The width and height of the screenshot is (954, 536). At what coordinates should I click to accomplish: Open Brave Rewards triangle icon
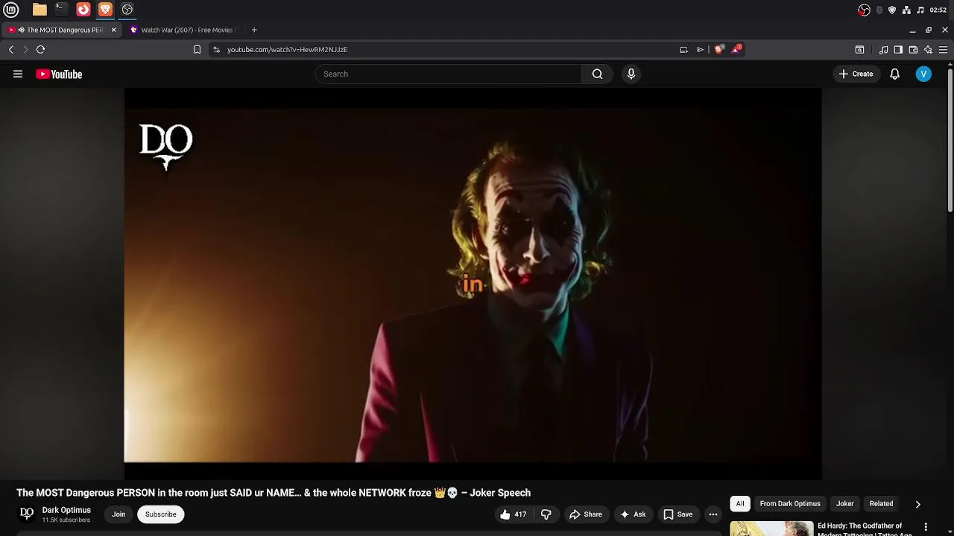(x=736, y=49)
